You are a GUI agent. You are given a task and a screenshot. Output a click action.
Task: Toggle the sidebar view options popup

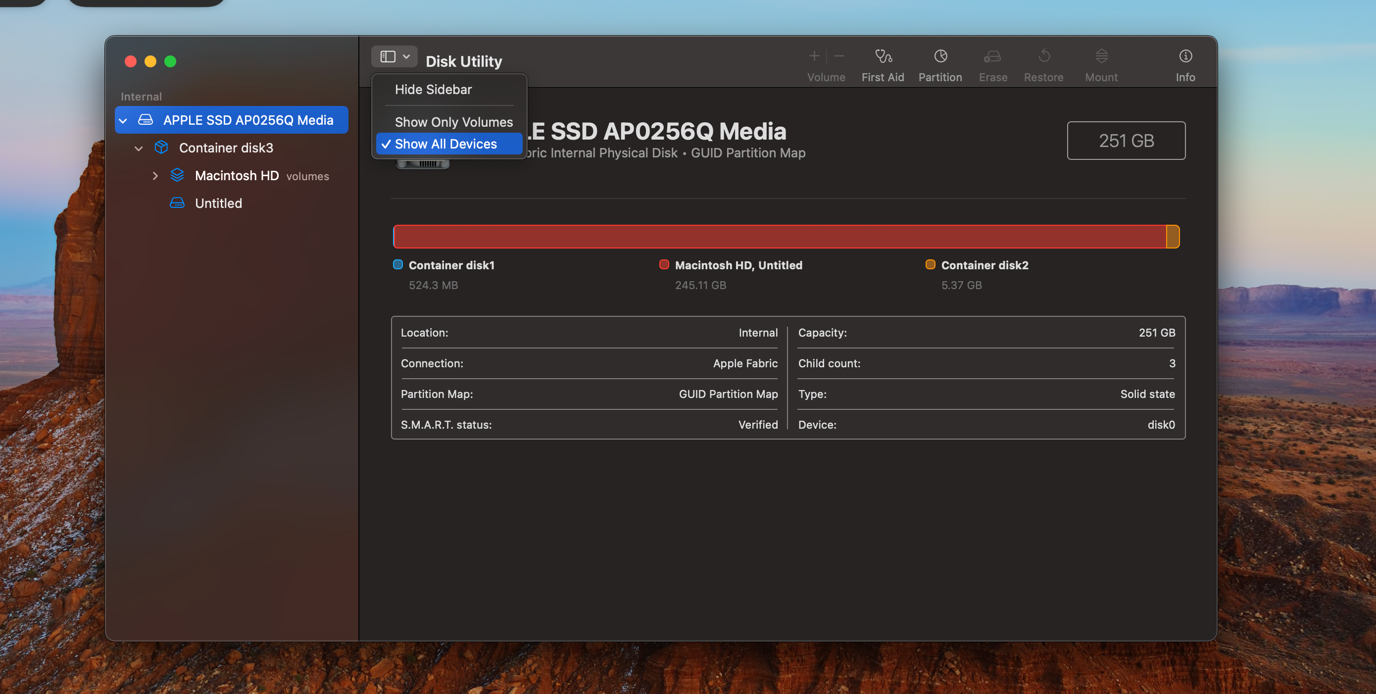click(x=394, y=56)
